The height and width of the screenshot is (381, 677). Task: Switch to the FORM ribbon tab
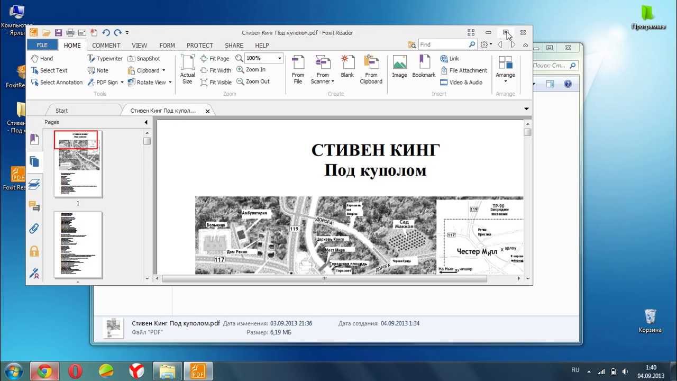(x=167, y=46)
